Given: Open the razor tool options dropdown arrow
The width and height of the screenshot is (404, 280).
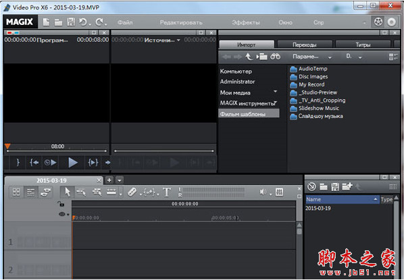Looking at the screenshot, I should tap(141, 194).
